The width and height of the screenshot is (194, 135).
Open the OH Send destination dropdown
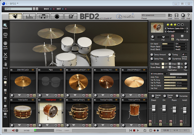coord(181,44)
